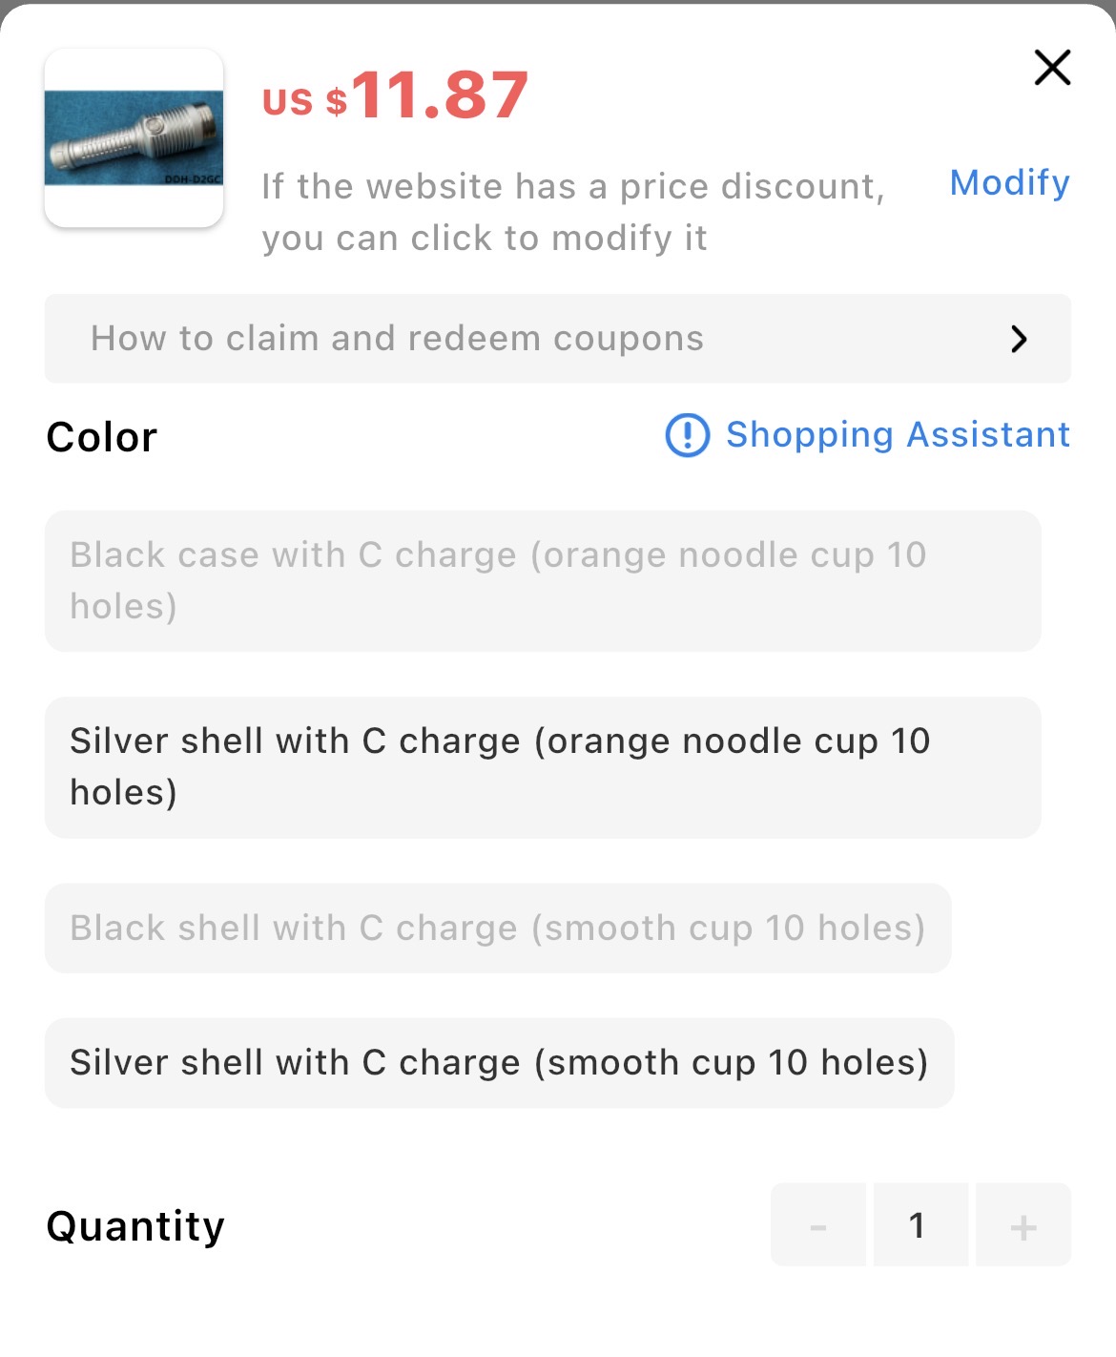1116x1357 pixels.
Task: Click the Modify price link
Action: tap(1009, 182)
